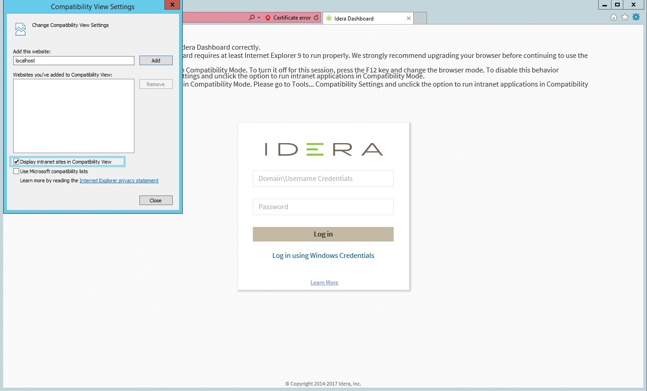Expand the address bar search dropdown arrow

[259, 18]
